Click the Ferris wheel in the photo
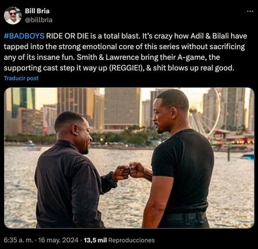This screenshot has width=258, height=249. click(205, 113)
